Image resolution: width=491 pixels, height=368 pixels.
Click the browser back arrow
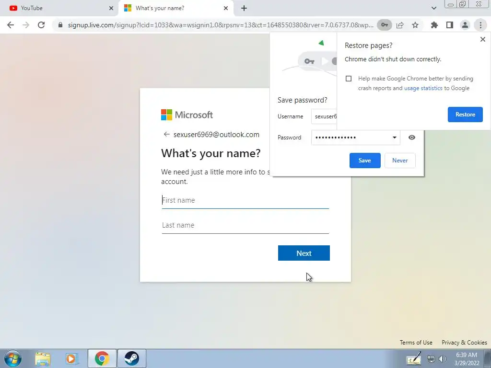[x=11, y=25]
